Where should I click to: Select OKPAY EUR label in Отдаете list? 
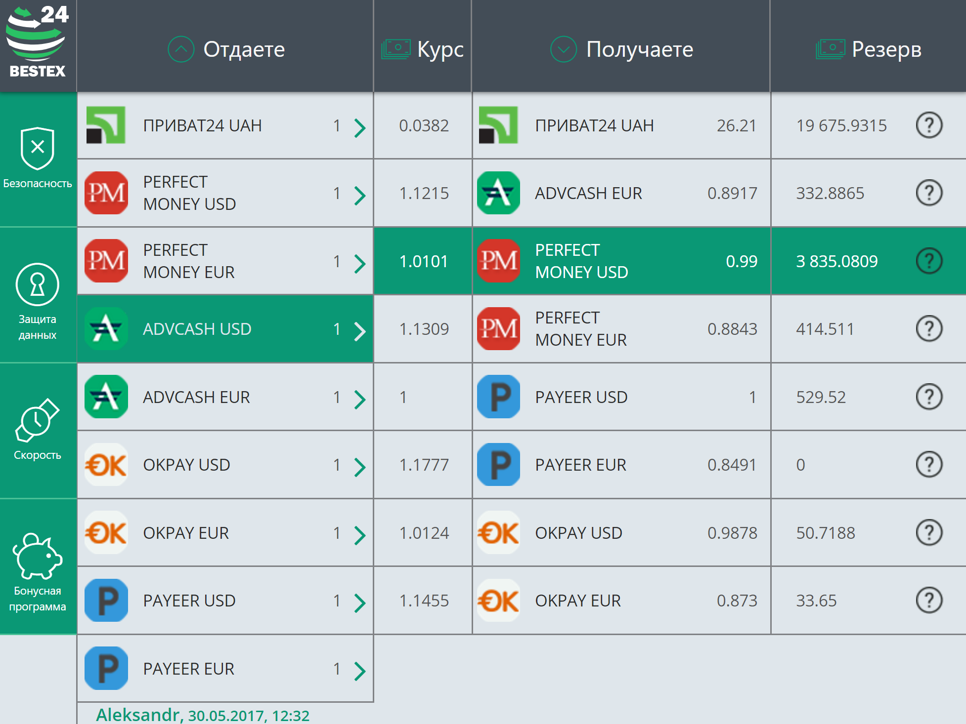click(x=186, y=533)
